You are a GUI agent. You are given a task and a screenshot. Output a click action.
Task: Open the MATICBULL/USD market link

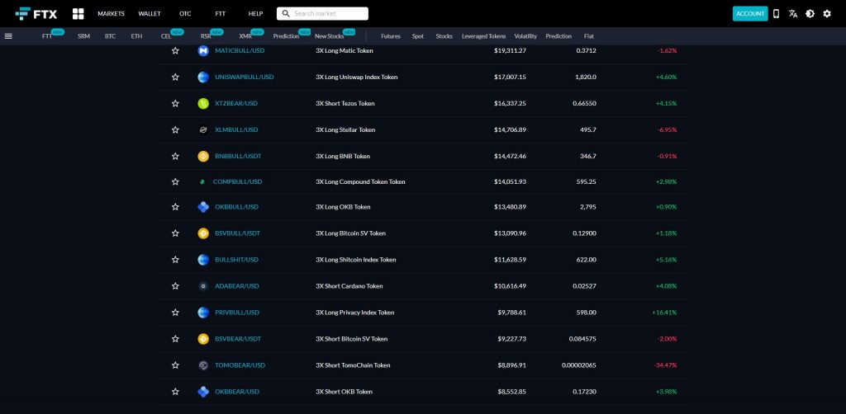[x=240, y=50]
